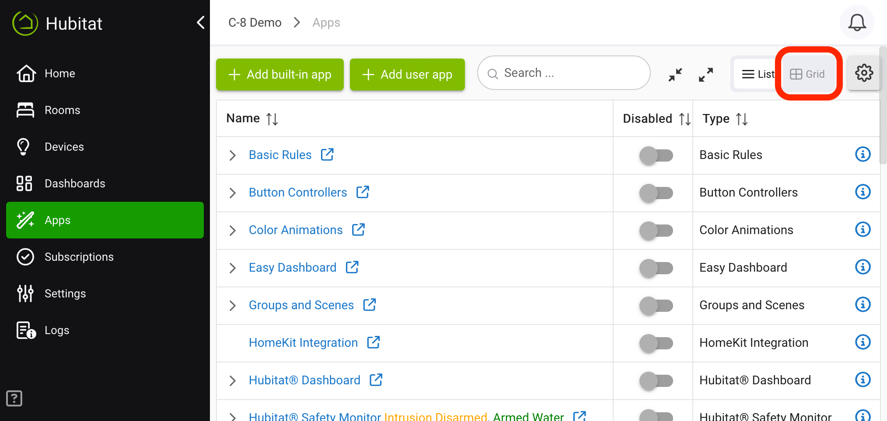Show info for Color Animations type
Image resolution: width=887 pixels, height=421 pixels.
click(863, 229)
